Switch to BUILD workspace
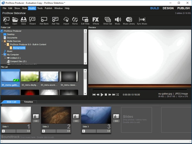192x144 pixels. pyautogui.click(x=155, y=8)
